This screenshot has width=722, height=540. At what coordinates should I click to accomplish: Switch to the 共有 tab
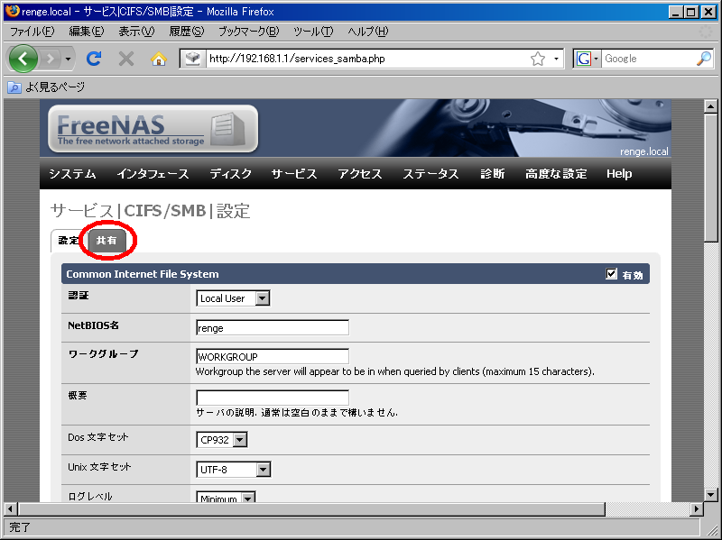pos(106,241)
